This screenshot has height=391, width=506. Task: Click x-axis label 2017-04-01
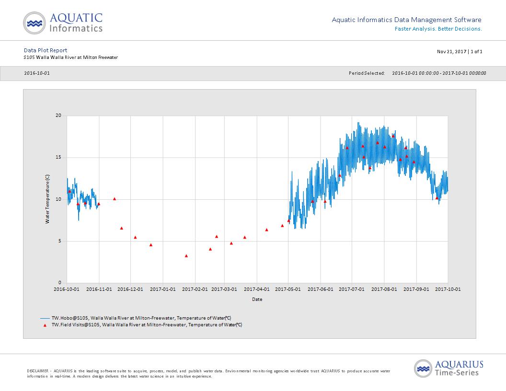[257, 289]
